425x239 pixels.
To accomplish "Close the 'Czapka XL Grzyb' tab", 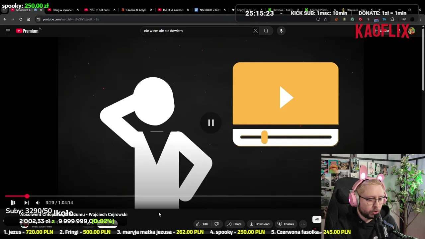I will tap(151, 10).
